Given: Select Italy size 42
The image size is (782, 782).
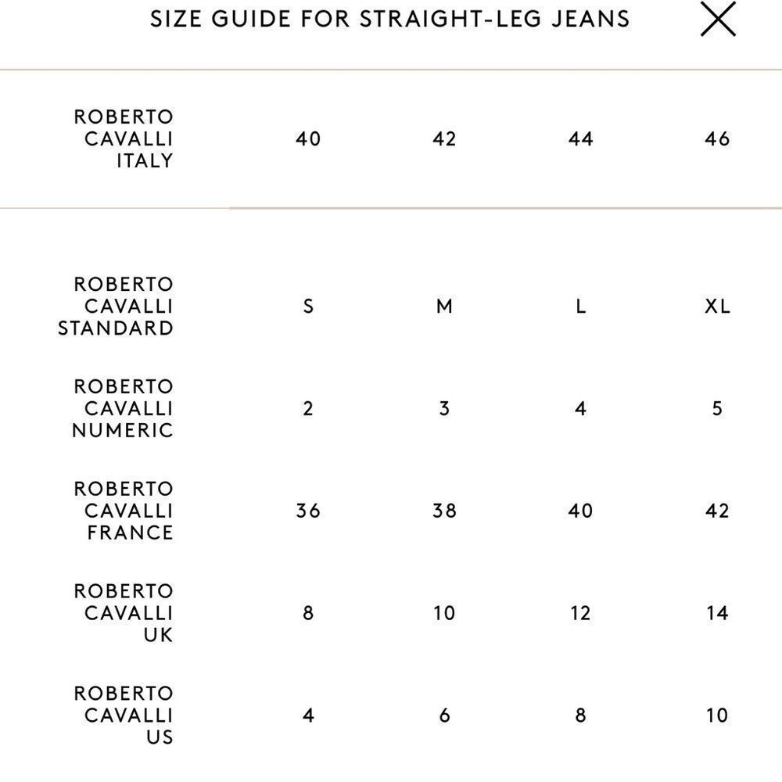Looking at the screenshot, I should click(444, 139).
